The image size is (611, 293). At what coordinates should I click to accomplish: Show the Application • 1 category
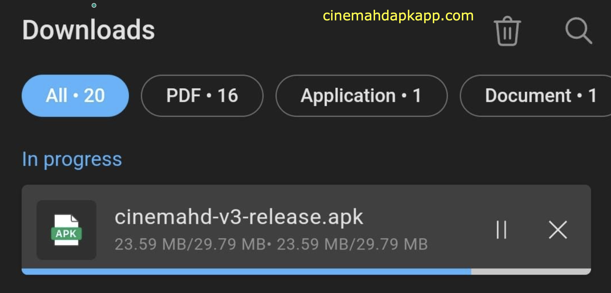(361, 96)
